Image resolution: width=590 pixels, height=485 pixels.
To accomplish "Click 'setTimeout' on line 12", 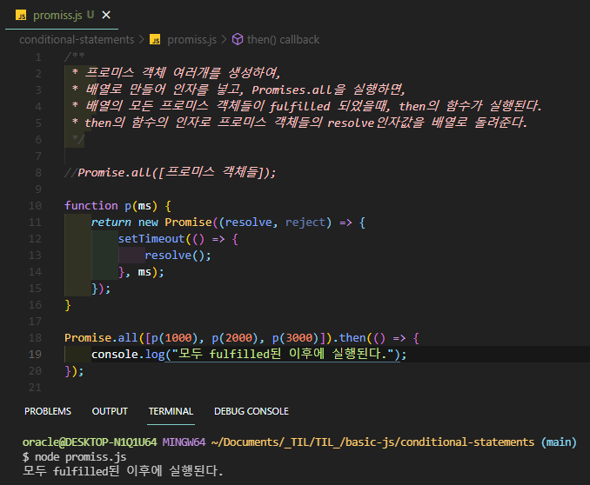I will pos(151,239).
